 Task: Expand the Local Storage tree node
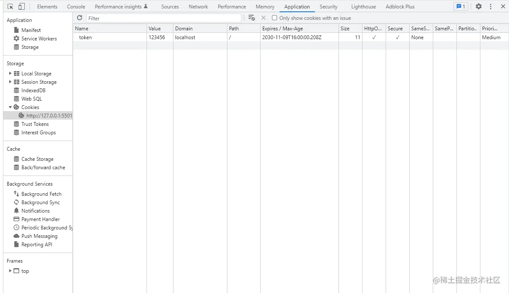click(10, 73)
